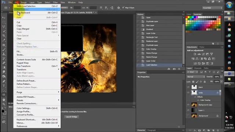
Task: Click the foreground color square
Action: tap(3, 111)
